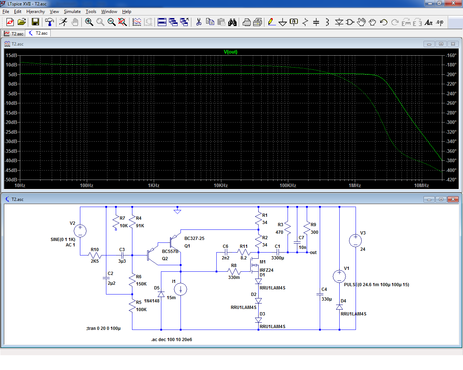Open the Help menu
Image resolution: width=463 pixels, height=370 pixels.
tap(127, 12)
